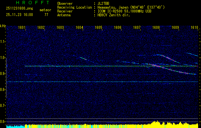The width and height of the screenshot is (201, 128).
Task: Click the 0.9 kHz axis label
Action: click(x=3, y=74)
